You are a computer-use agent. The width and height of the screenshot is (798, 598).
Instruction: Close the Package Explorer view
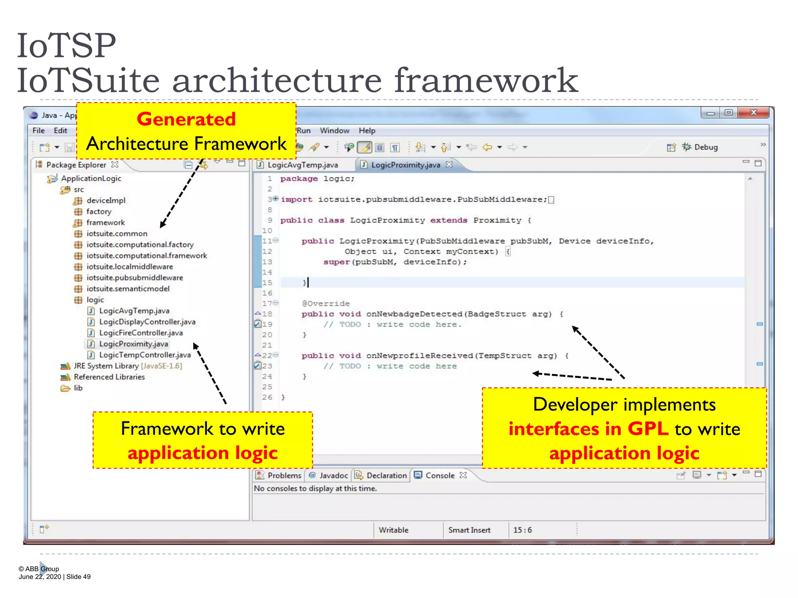[x=115, y=164]
